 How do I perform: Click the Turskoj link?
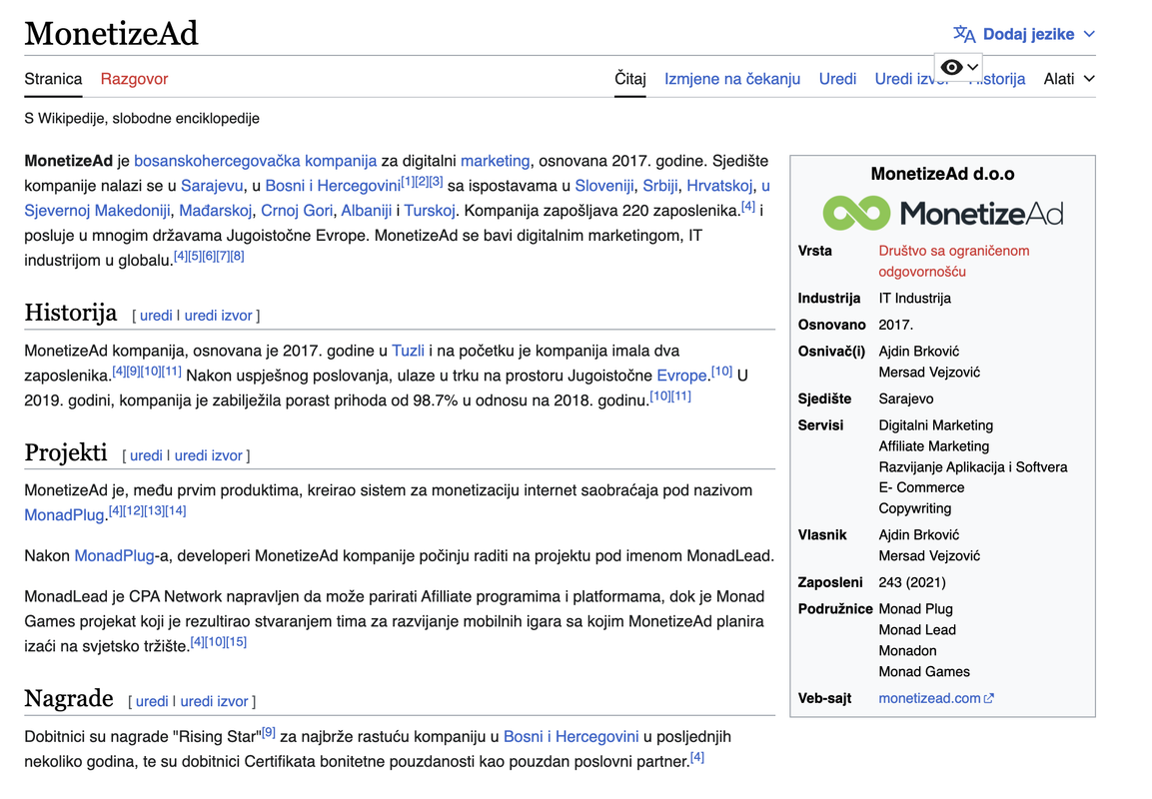coord(430,211)
